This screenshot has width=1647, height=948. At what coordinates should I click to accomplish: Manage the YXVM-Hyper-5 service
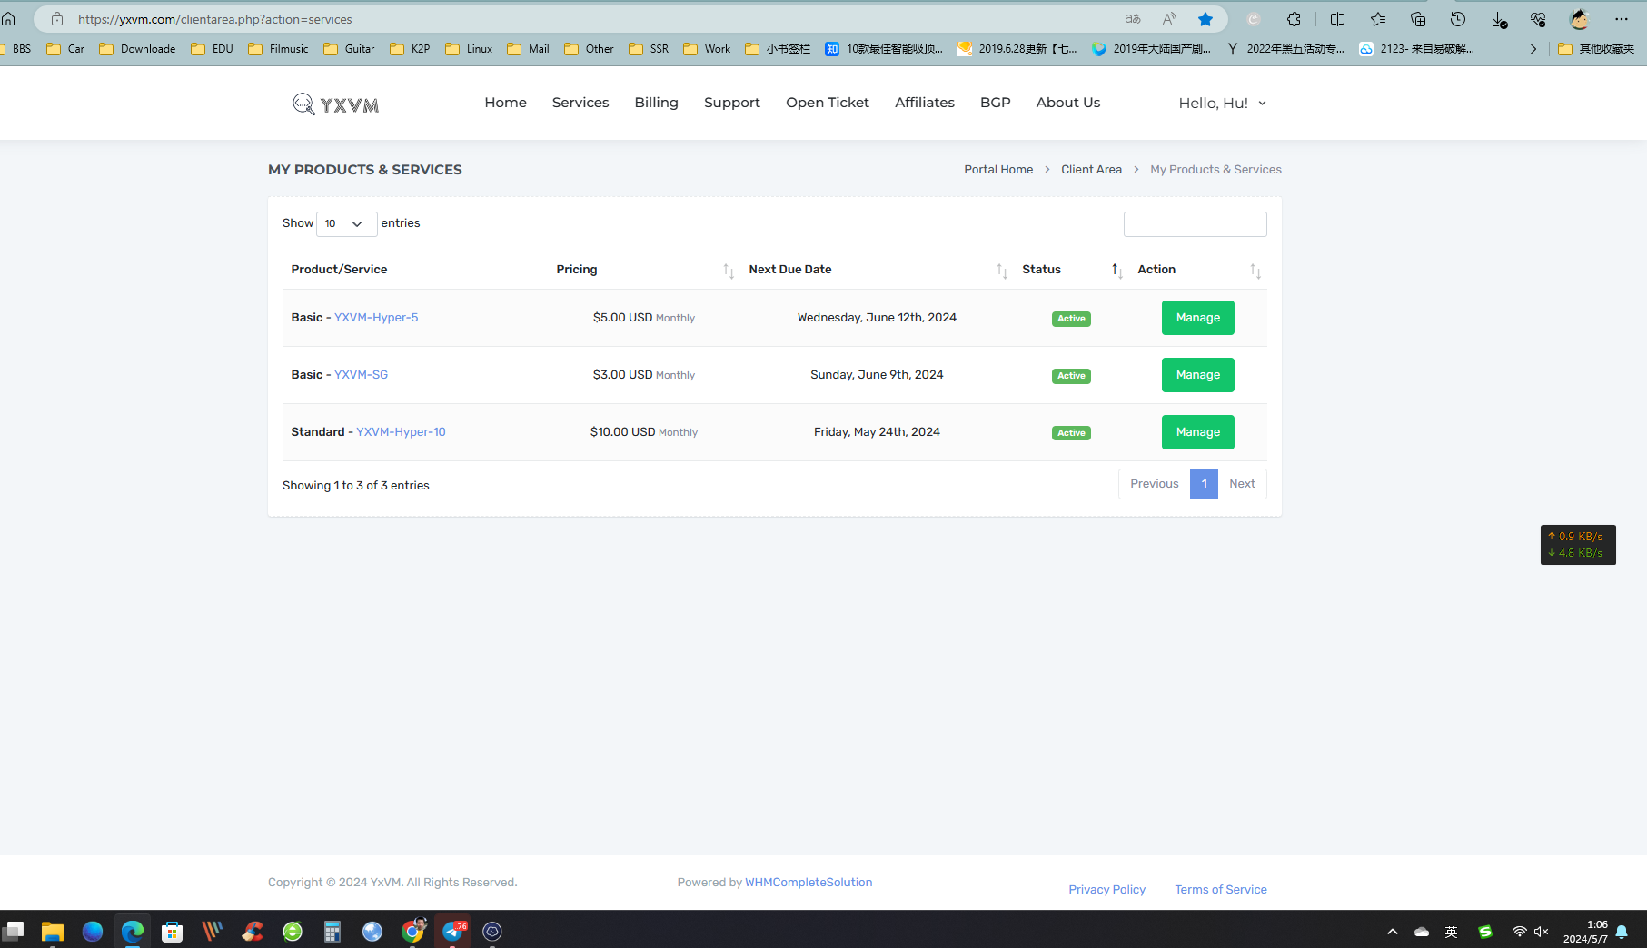(x=1197, y=318)
